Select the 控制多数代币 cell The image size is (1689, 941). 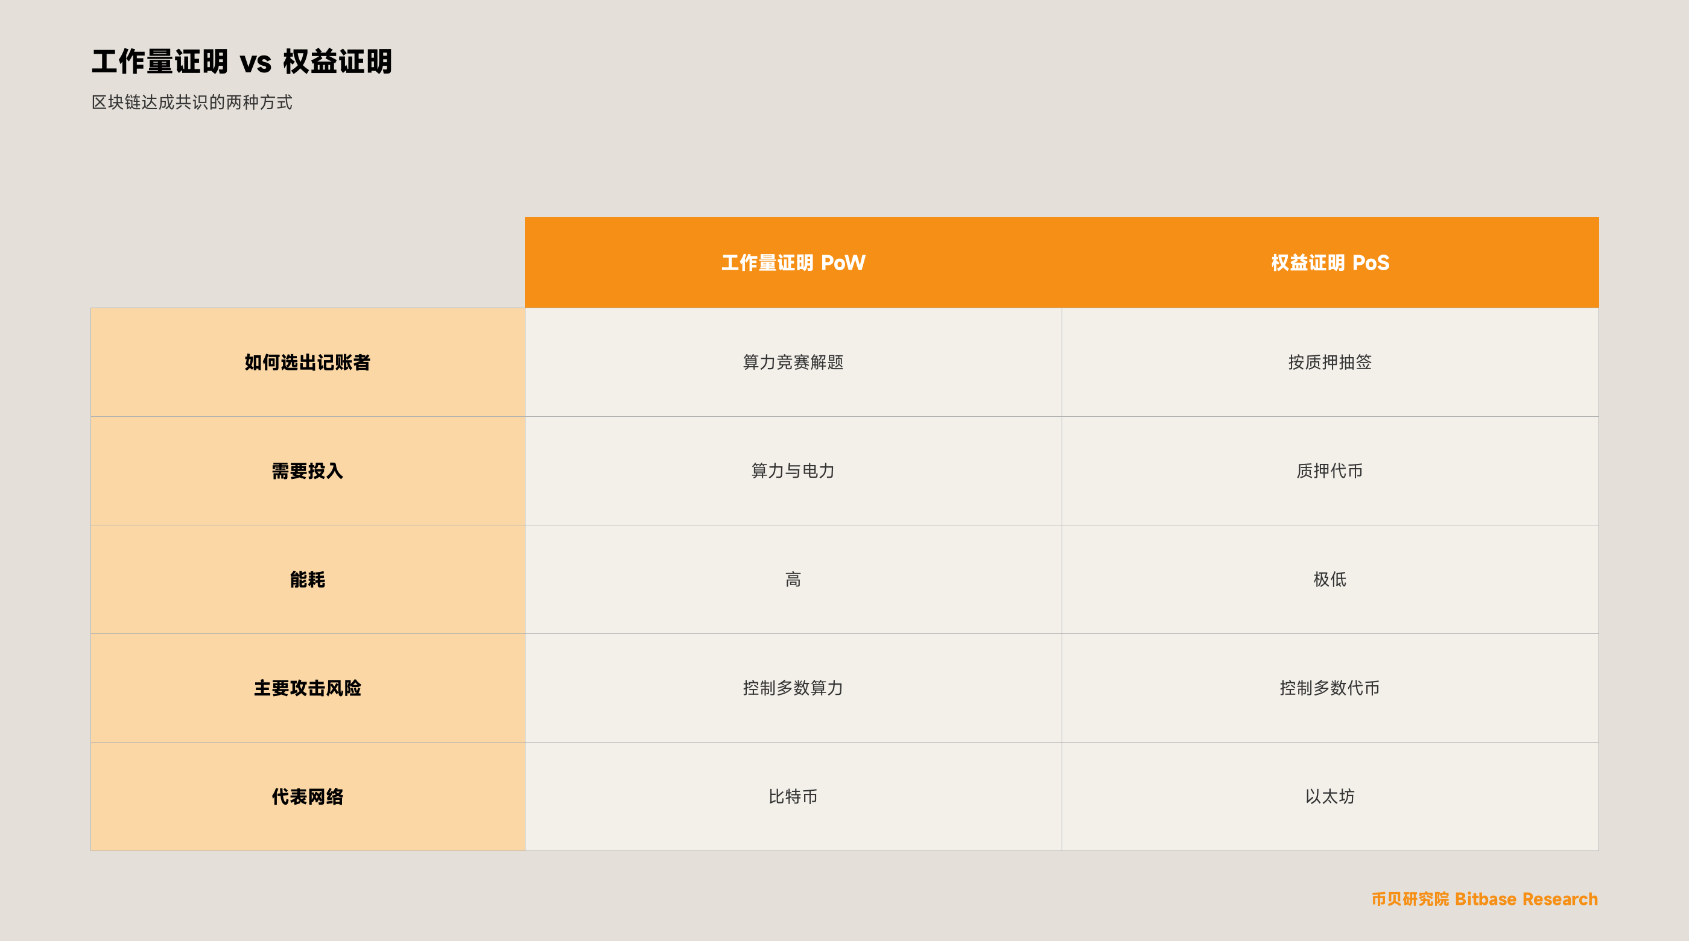click(1329, 688)
